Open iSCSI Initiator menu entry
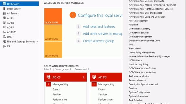 point(135,60)
